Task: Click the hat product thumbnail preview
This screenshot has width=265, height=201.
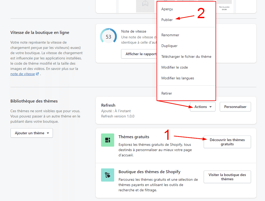Action: (x=145, y=6)
